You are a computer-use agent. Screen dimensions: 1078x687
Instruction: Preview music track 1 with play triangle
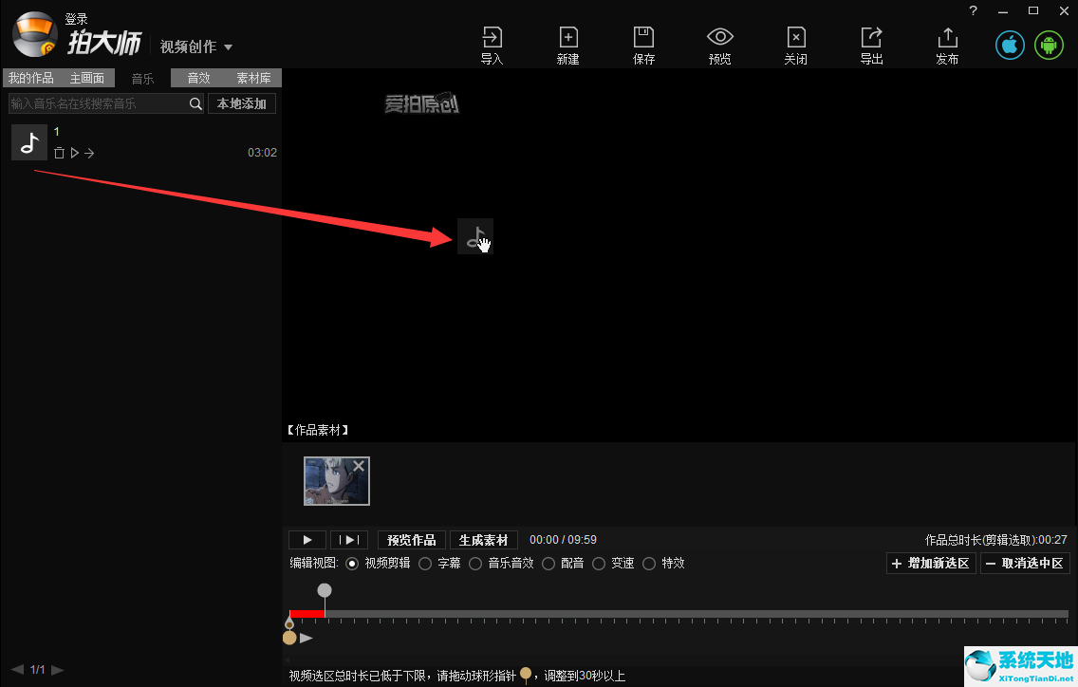[74, 152]
